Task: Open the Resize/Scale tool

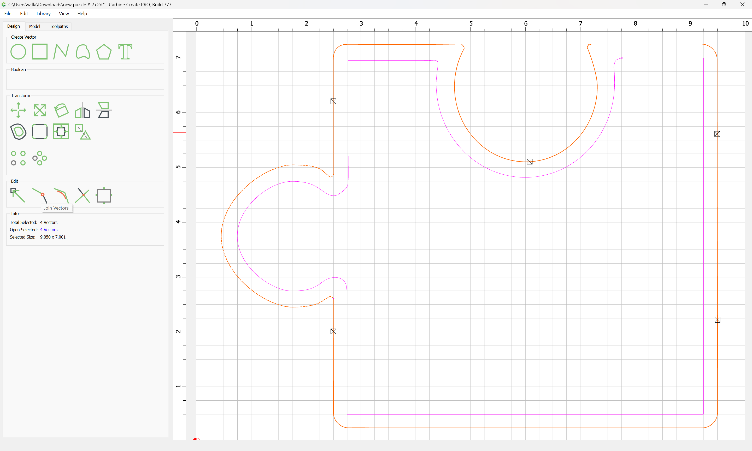Action: pos(39,110)
